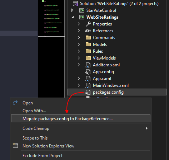The height and width of the screenshot is (160, 169).
Task: Click the Models folder icon
Action: click(88, 44)
